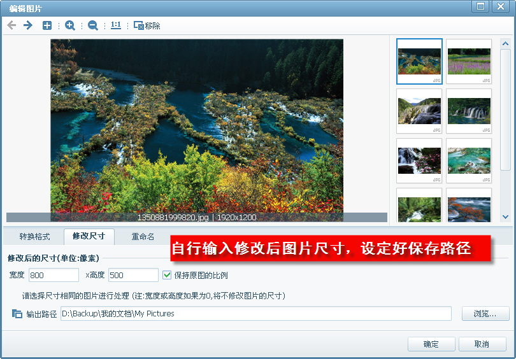The height and width of the screenshot is (359, 516).
Task: Select the waterfall with pink flowers thumbnail
Action: 419,161
